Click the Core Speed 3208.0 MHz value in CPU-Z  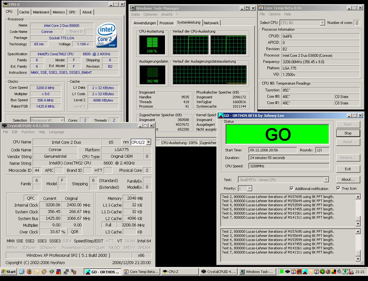pyautogui.click(x=45, y=88)
